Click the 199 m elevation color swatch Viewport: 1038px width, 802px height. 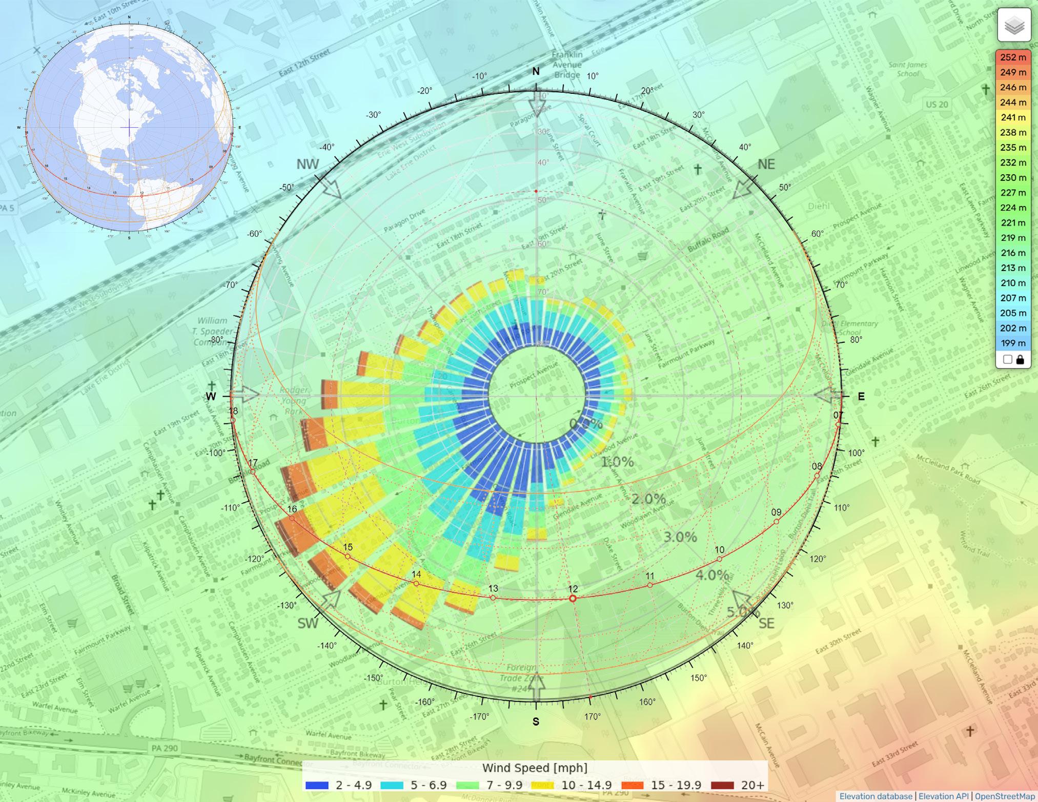coord(1013,343)
